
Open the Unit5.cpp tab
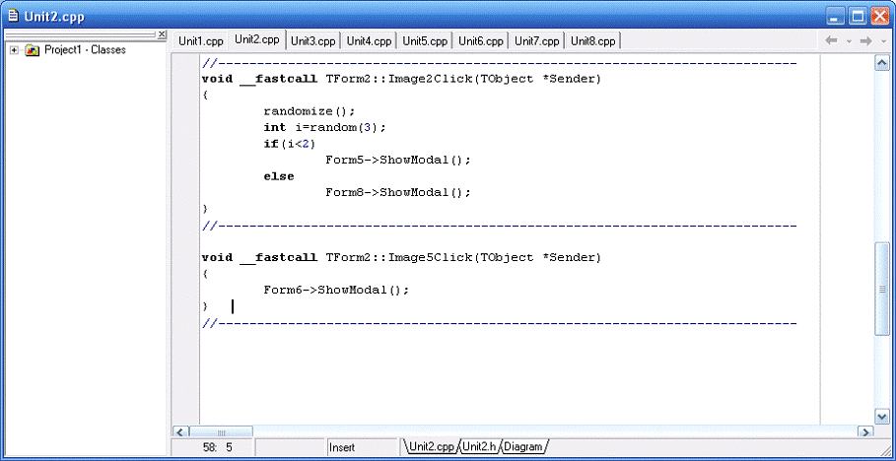pos(426,41)
